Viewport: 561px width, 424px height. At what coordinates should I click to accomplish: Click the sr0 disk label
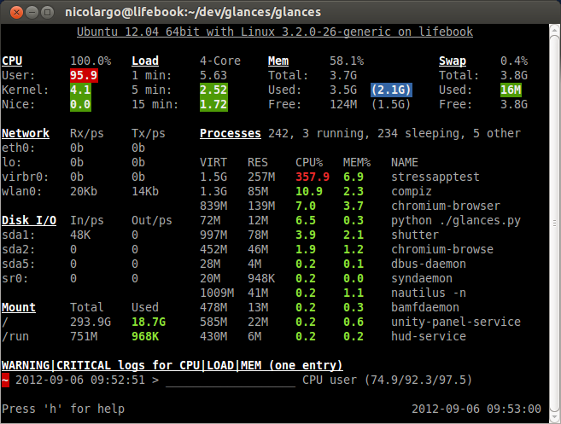(x=15, y=278)
